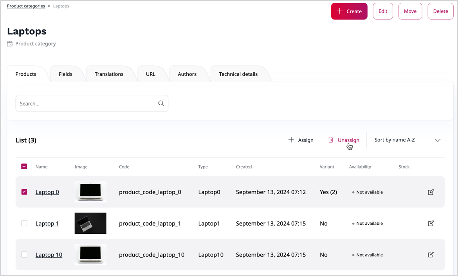
Task: Click the Laptop 1 product thumbnail
Action: (x=90, y=223)
